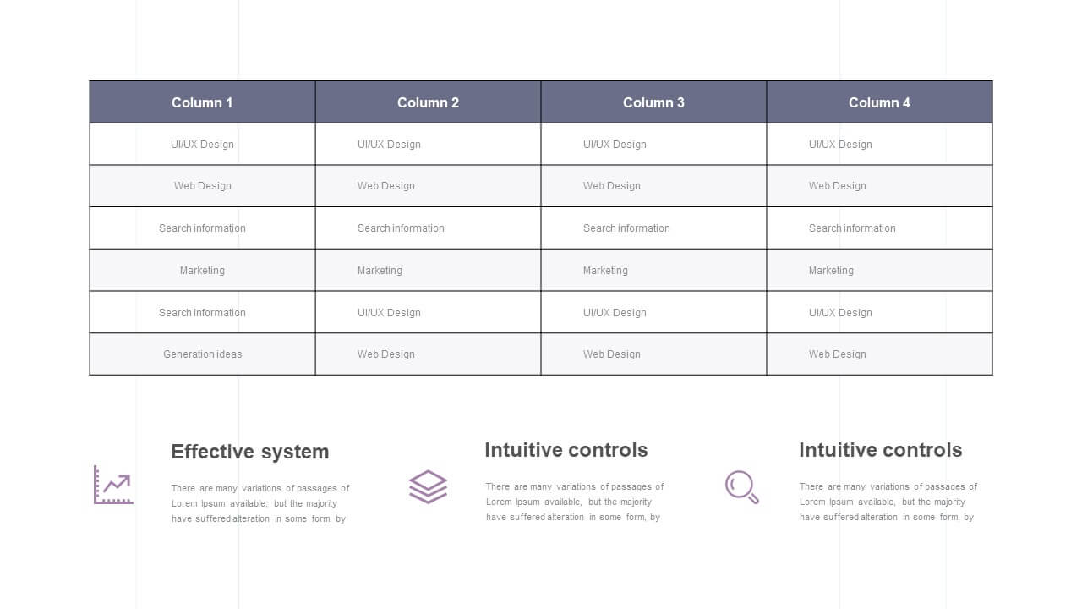Click the middle Intuitive controls heading
1082x609 pixels.
[x=566, y=450]
